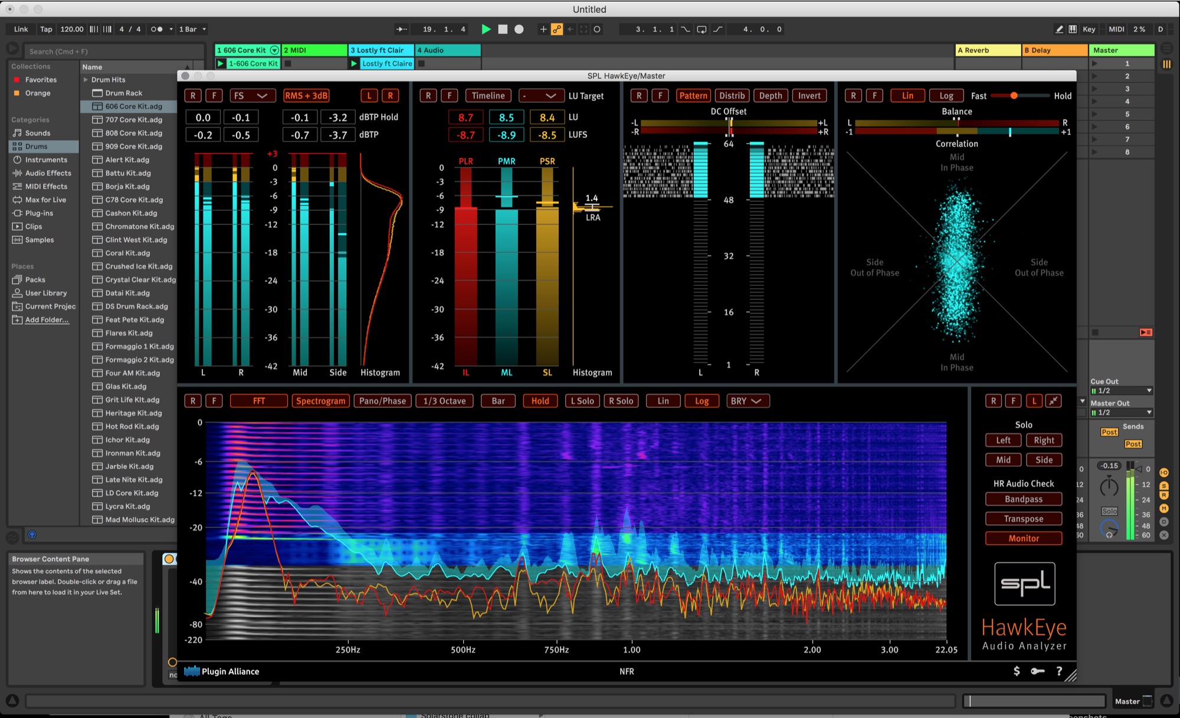1180x718 pixels.
Task: Toggle RMS + 3dB button
Action: coord(306,95)
